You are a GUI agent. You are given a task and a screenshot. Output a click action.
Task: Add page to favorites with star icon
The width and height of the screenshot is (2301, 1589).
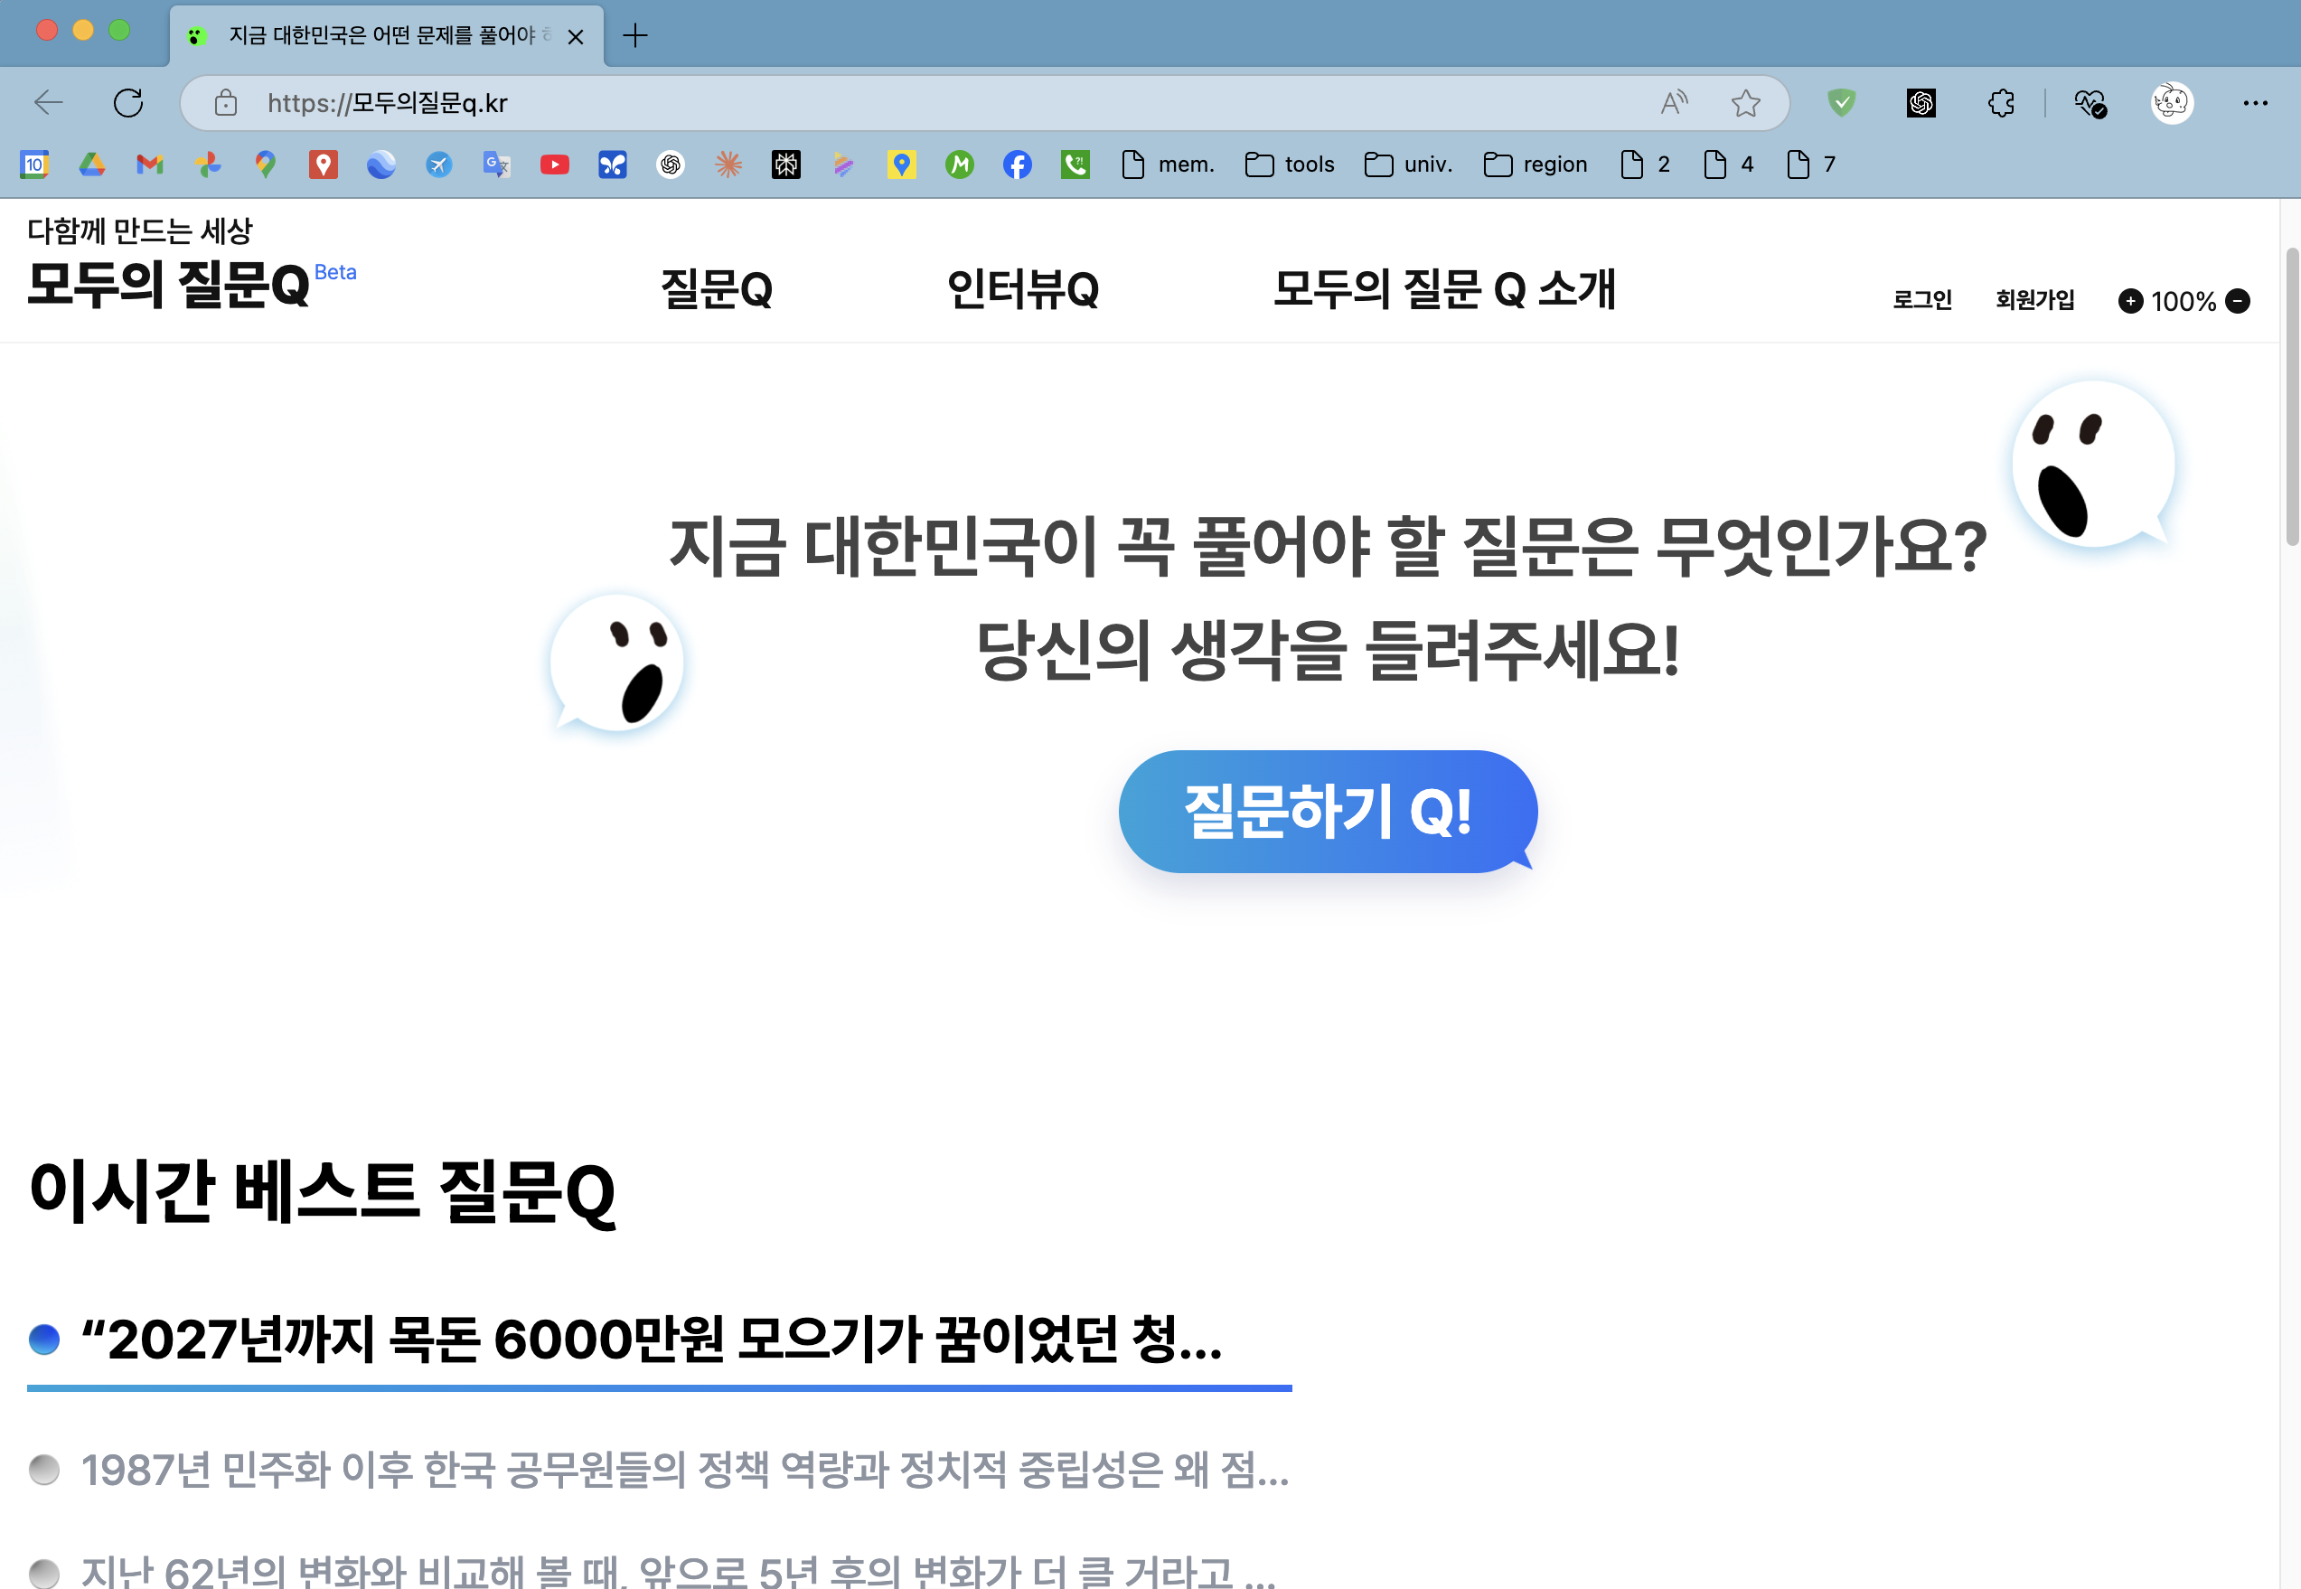click(1746, 102)
